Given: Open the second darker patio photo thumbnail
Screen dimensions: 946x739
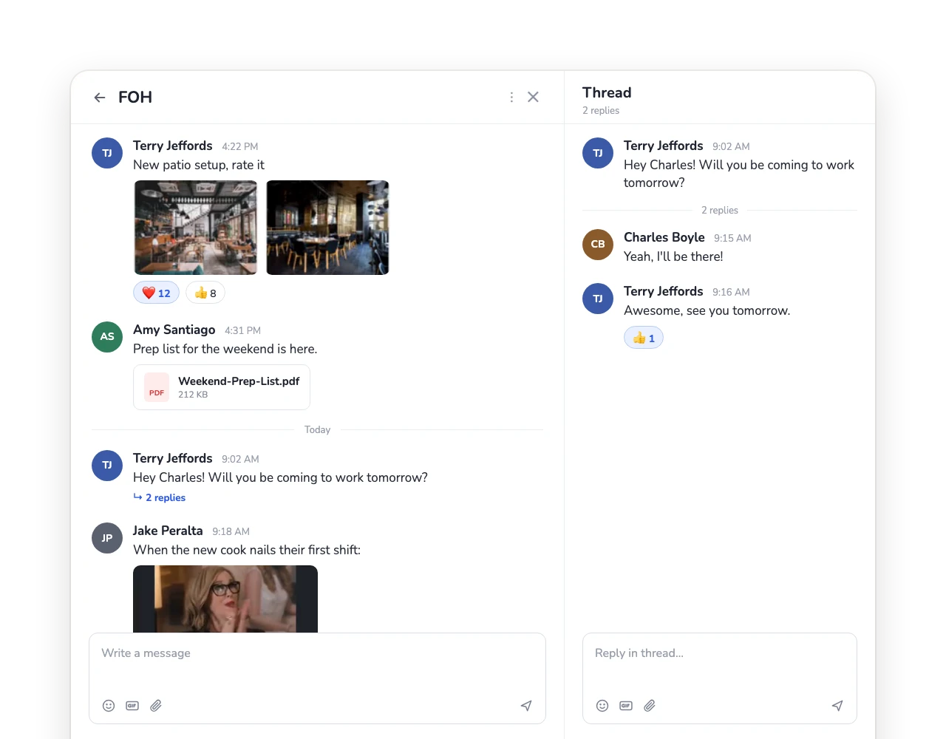Looking at the screenshot, I should [327, 228].
